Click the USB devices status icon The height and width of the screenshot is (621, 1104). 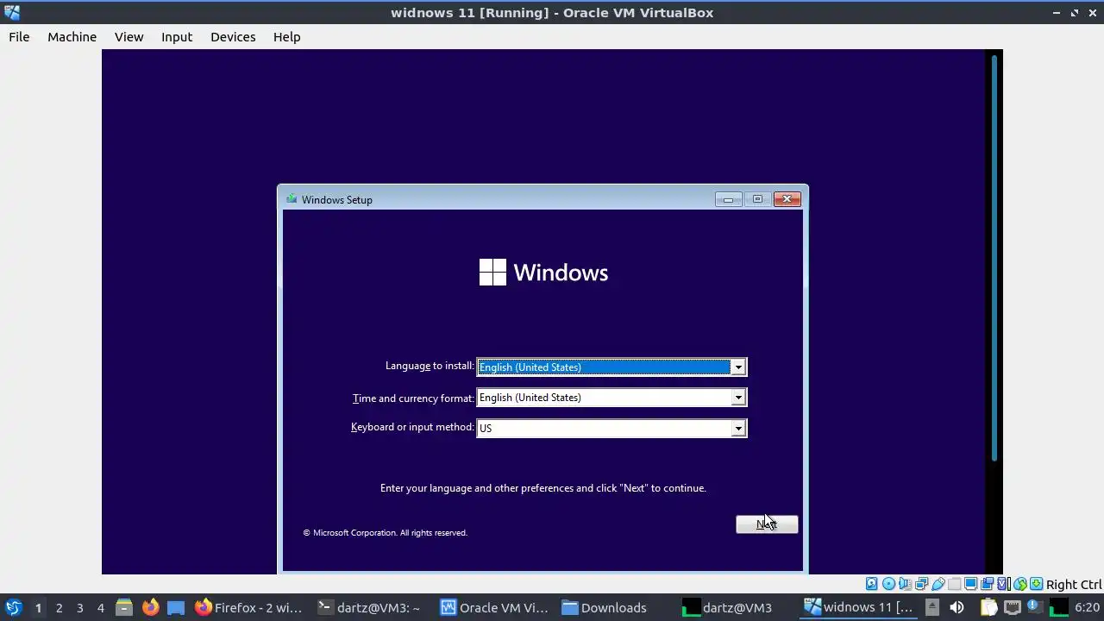tap(938, 584)
